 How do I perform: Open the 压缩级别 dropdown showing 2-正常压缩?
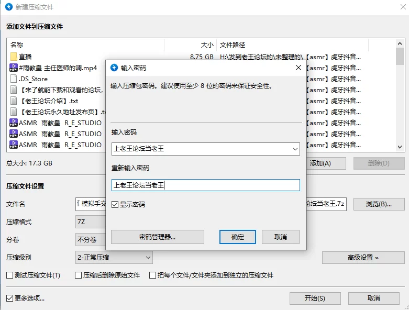tap(114, 257)
